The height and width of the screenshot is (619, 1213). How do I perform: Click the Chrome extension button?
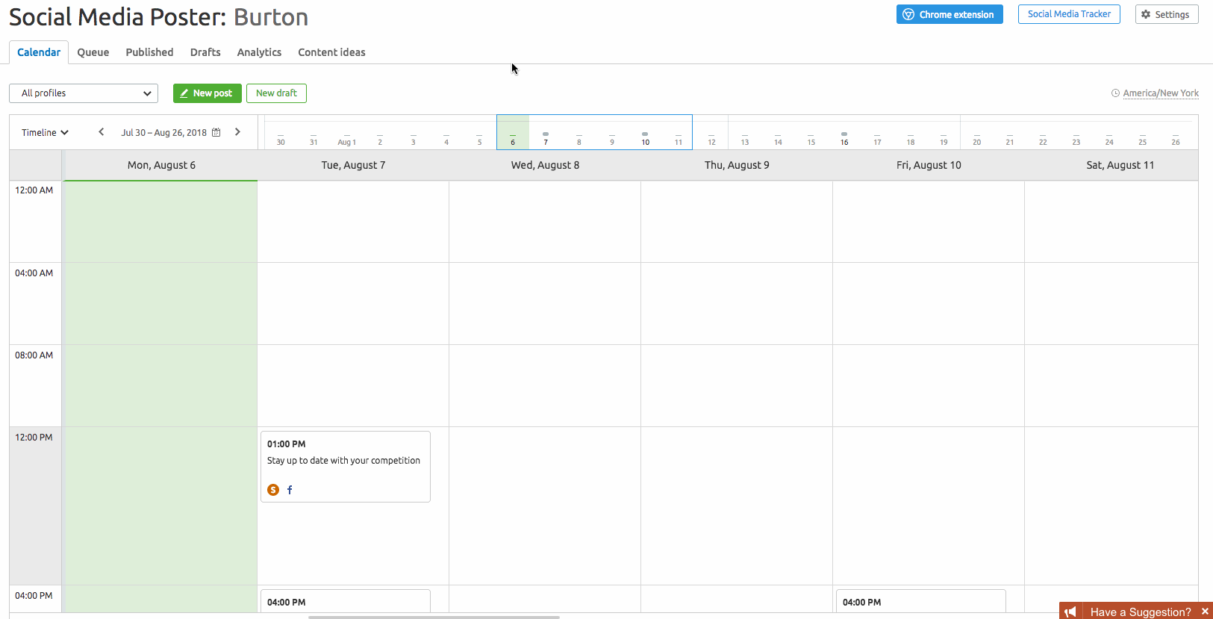949,14
